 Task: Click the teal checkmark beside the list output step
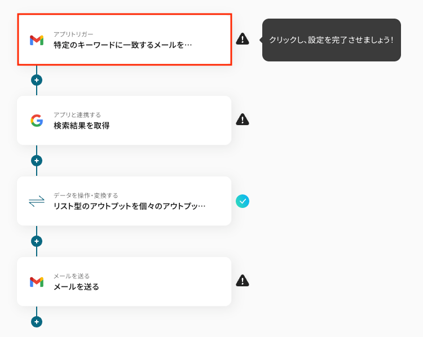(243, 201)
